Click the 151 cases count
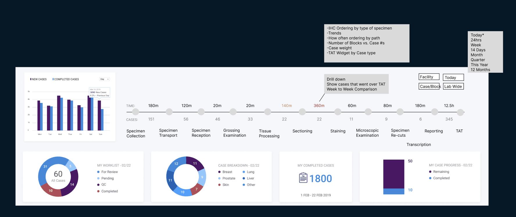 (151, 119)
